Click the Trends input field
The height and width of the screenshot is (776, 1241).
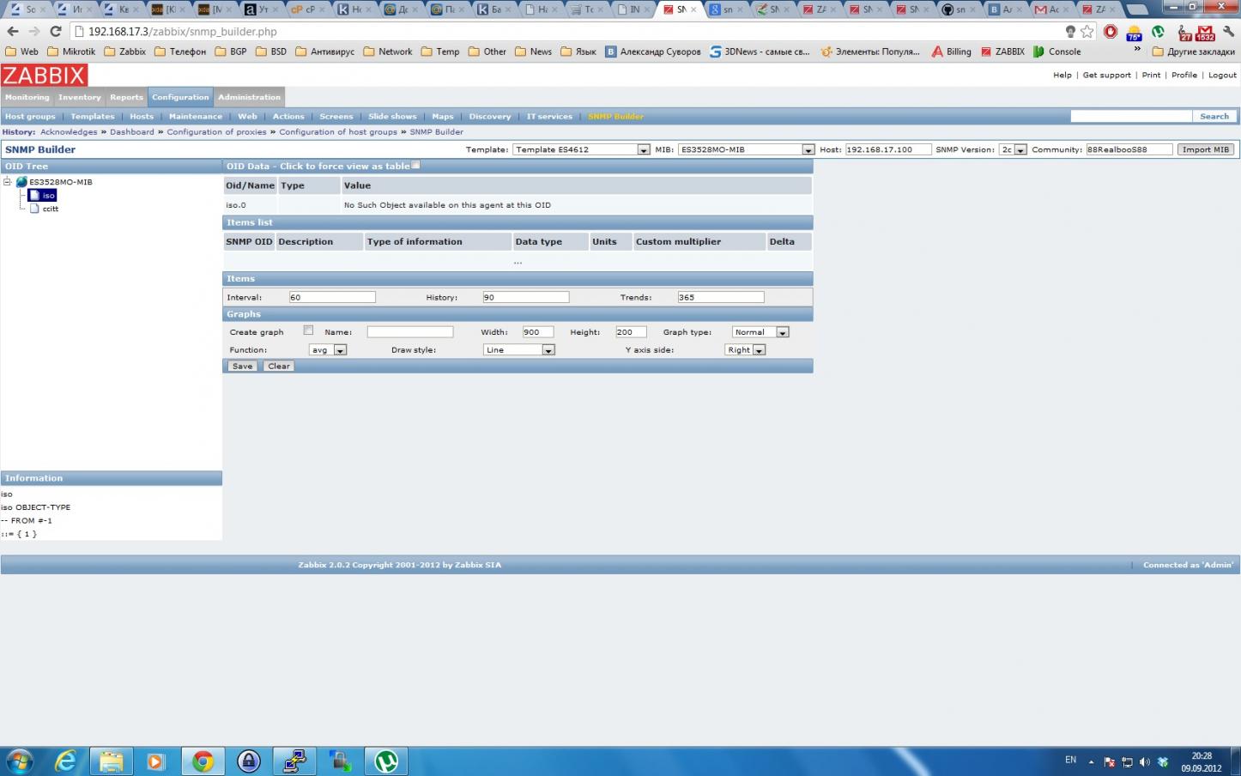pos(720,297)
